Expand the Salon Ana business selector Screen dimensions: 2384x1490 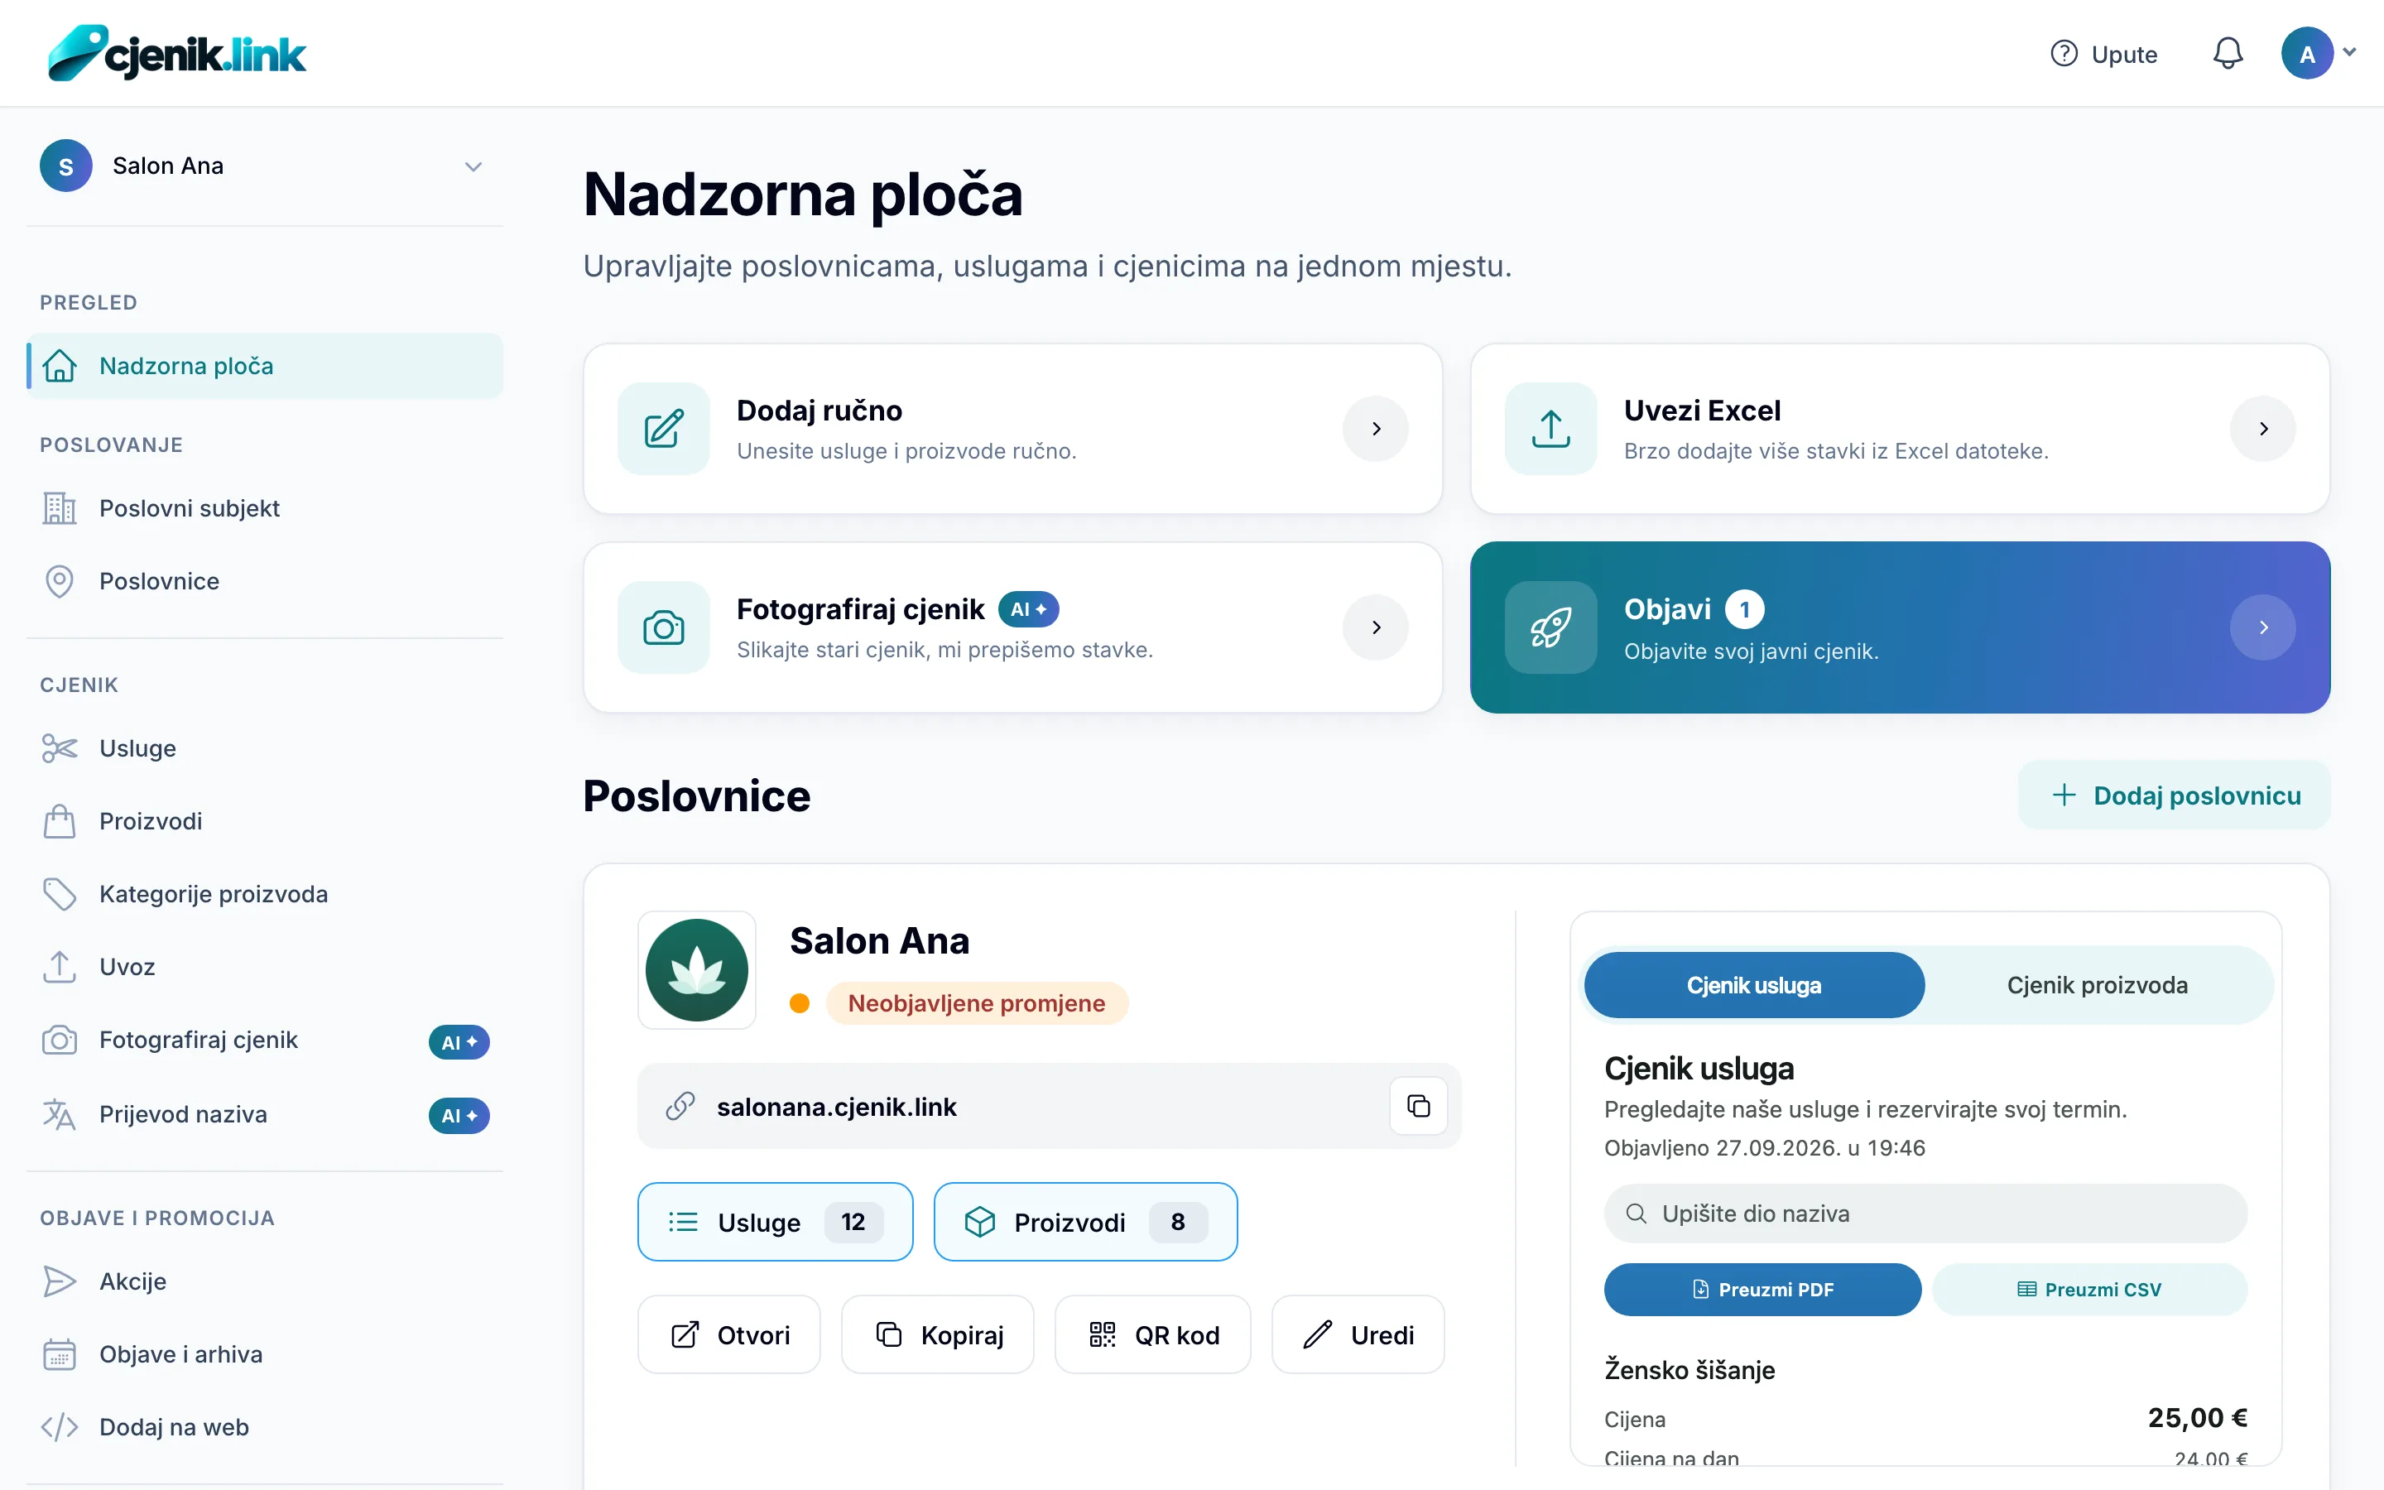click(264, 166)
